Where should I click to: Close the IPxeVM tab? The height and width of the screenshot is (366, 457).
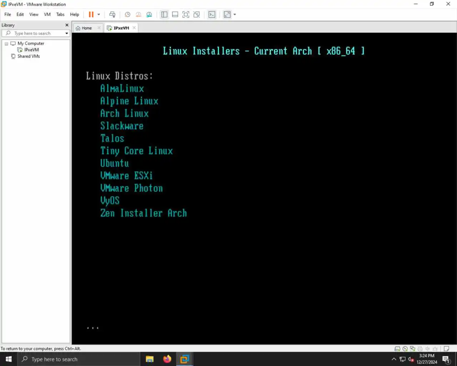click(x=134, y=28)
